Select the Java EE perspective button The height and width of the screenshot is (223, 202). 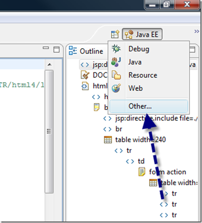pyautogui.click(x=142, y=34)
